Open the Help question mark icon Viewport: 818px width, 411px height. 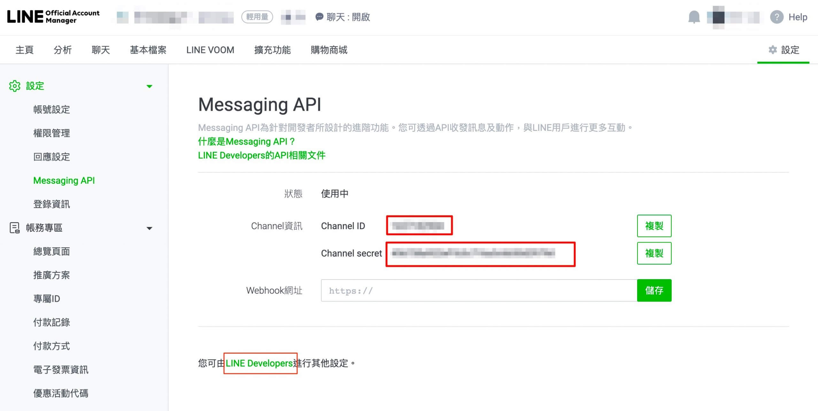pos(776,17)
